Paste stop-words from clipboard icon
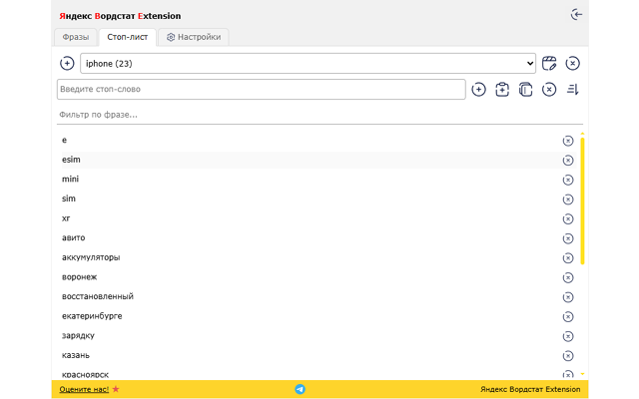Viewport: 639px width, 399px height. pos(502,89)
